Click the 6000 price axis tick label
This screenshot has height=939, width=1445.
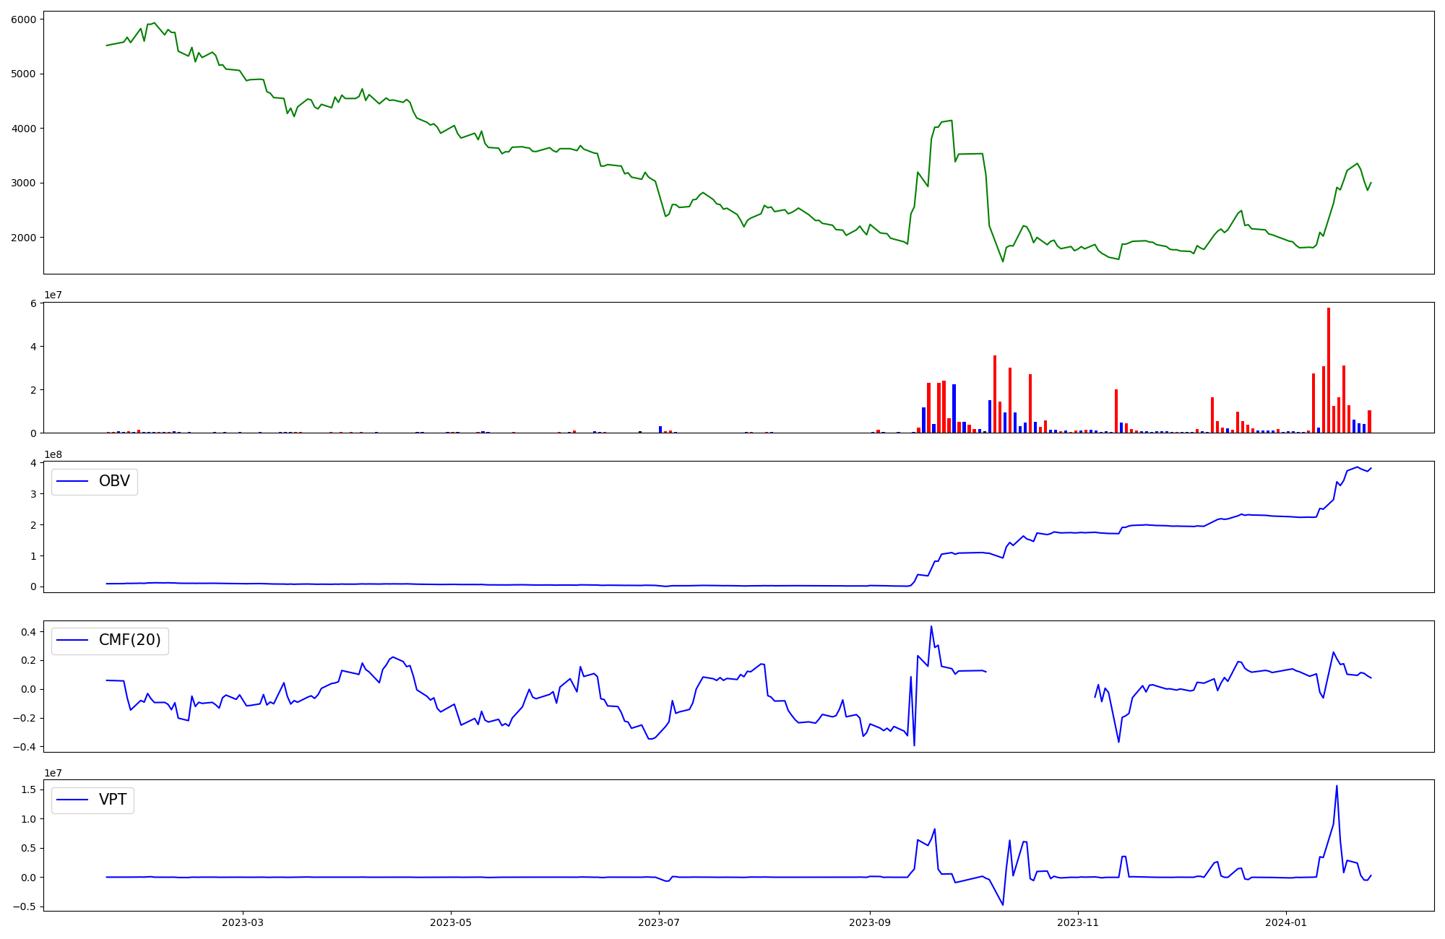point(23,20)
